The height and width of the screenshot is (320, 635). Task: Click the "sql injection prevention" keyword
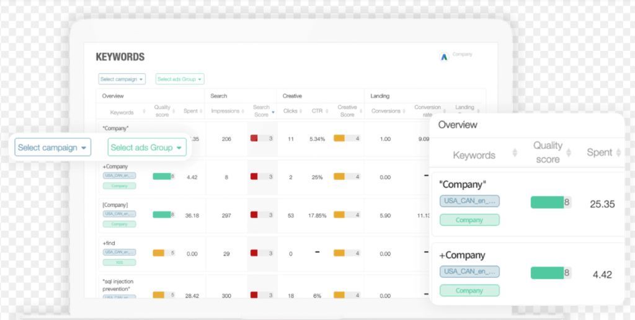[118, 285]
